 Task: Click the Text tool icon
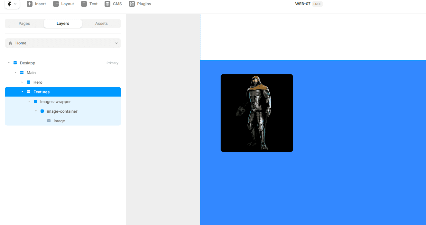[84, 4]
